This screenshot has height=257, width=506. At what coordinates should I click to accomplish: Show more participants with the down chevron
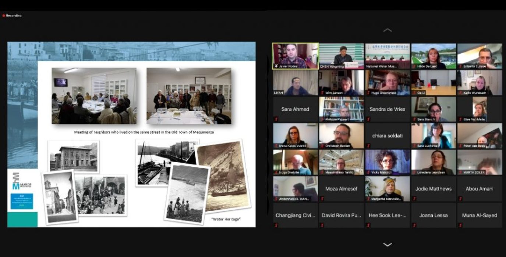coord(387,245)
